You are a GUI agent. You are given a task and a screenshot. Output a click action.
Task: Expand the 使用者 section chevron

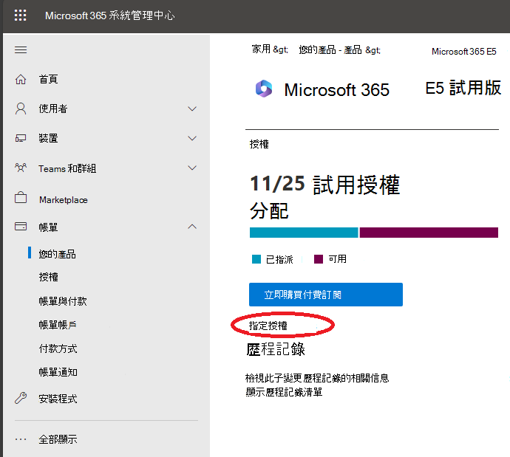pos(192,109)
